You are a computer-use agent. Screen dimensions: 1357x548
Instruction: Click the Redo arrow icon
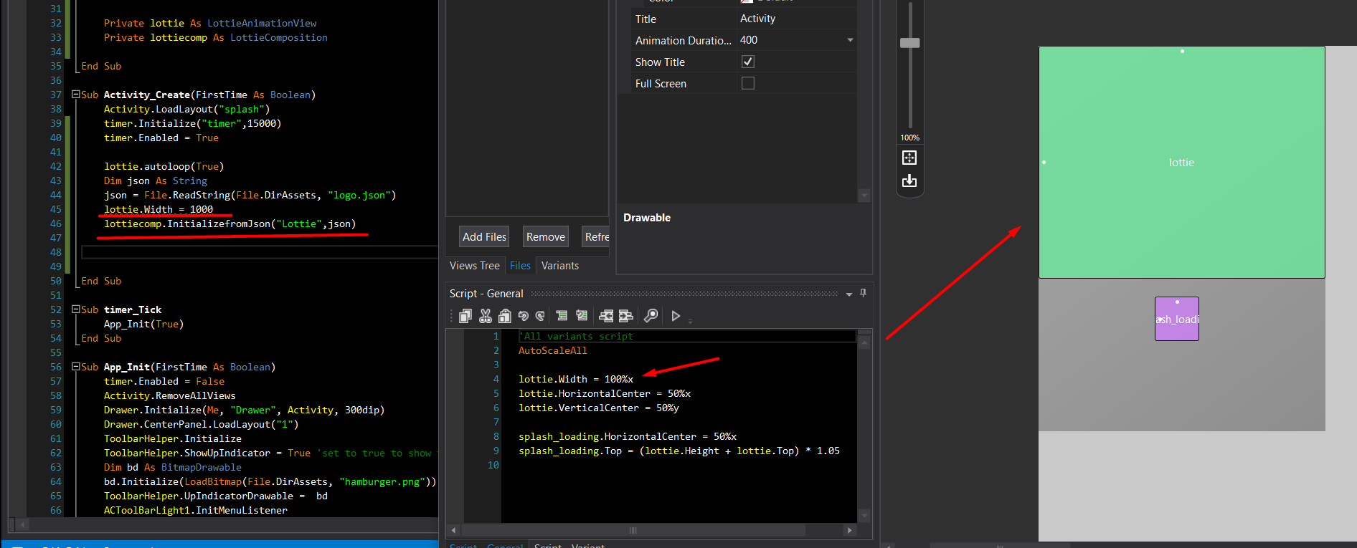540,316
